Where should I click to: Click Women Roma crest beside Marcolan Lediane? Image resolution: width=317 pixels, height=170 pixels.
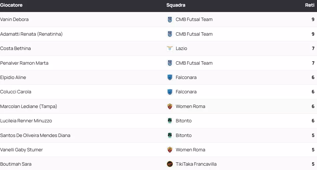tap(170, 106)
